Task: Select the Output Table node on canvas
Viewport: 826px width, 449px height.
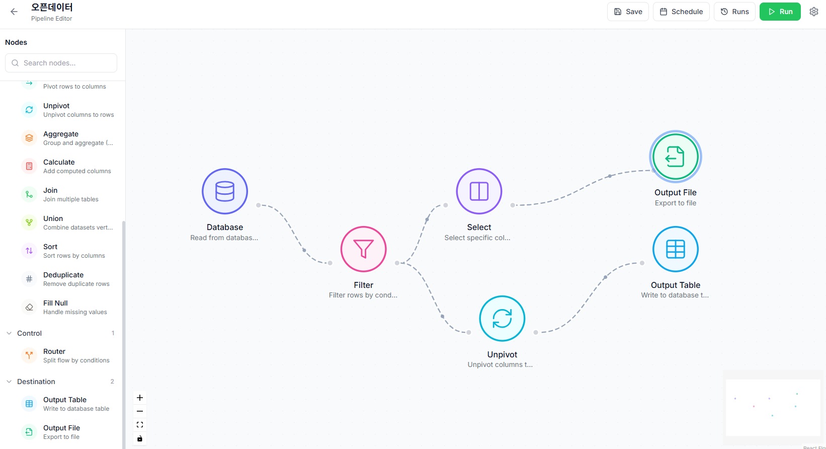Action: [676, 249]
